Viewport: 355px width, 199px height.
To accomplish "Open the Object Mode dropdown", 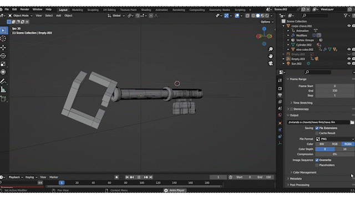I will 21,15.
